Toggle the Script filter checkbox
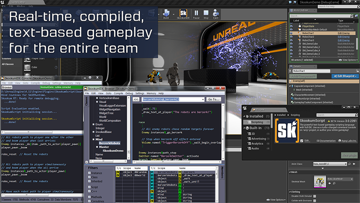This screenshot has width=360, height=203. (89, 187)
